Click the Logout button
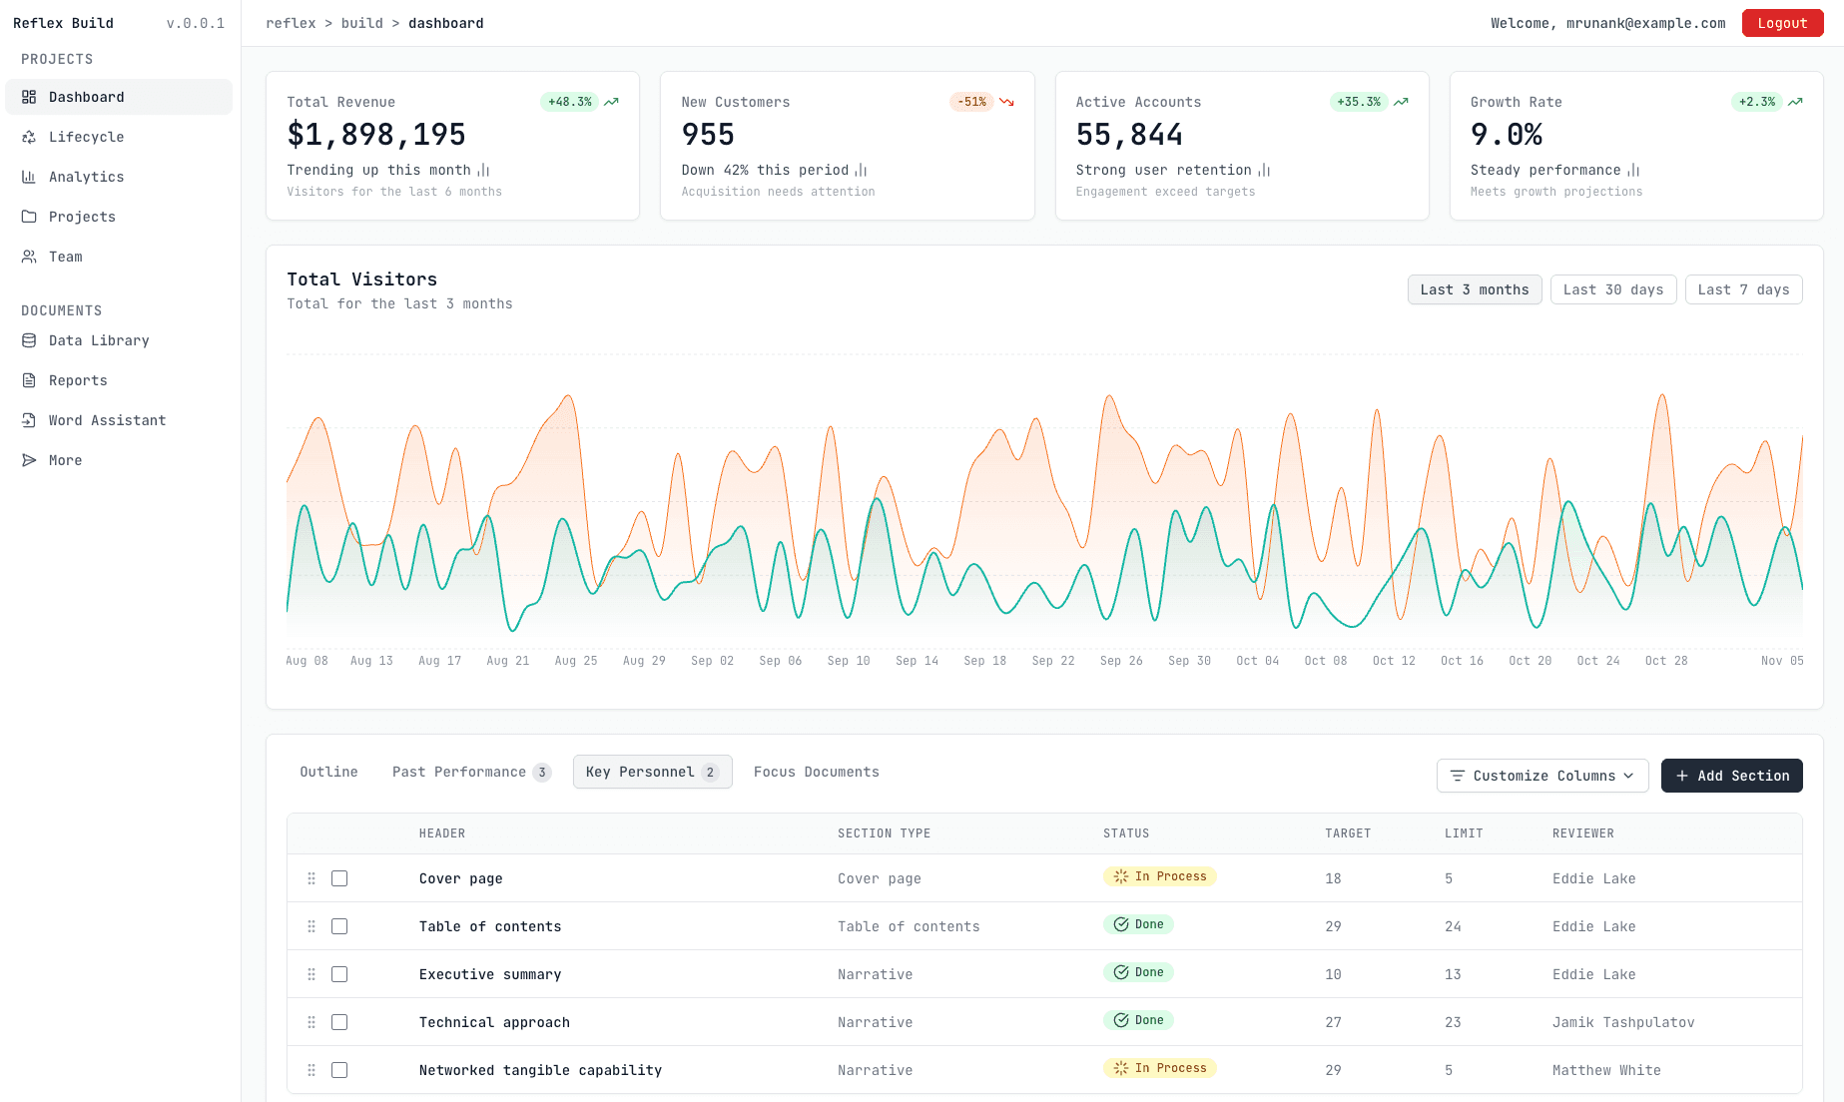Image resolution: width=1844 pixels, height=1102 pixels. (1782, 23)
